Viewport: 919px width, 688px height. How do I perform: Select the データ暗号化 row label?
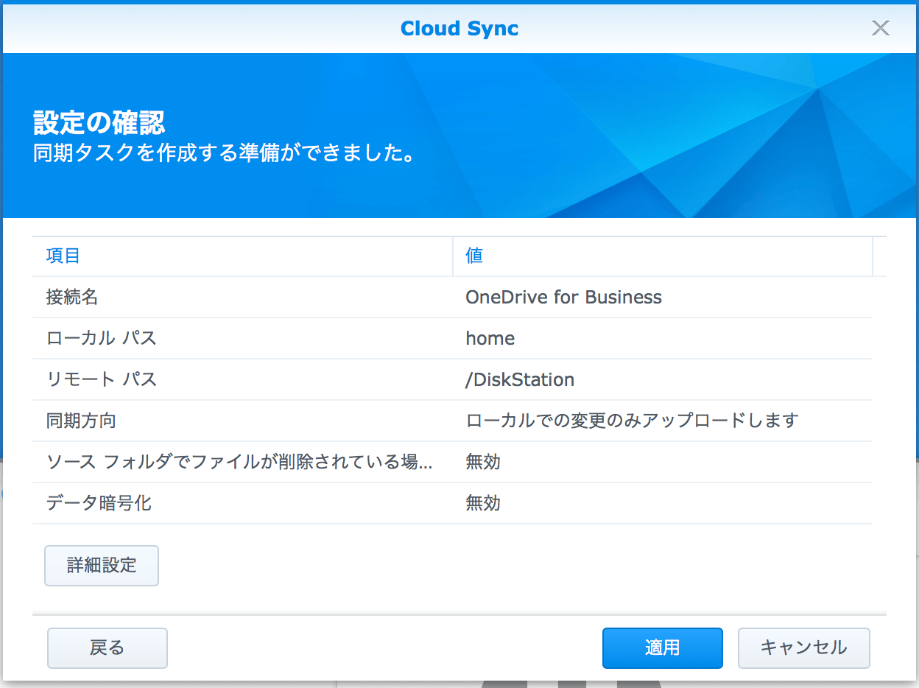[x=99, y=504]
